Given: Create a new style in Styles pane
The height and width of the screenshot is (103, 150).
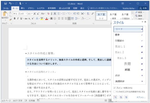Looking at the screenshot, I should click(115, 97).
